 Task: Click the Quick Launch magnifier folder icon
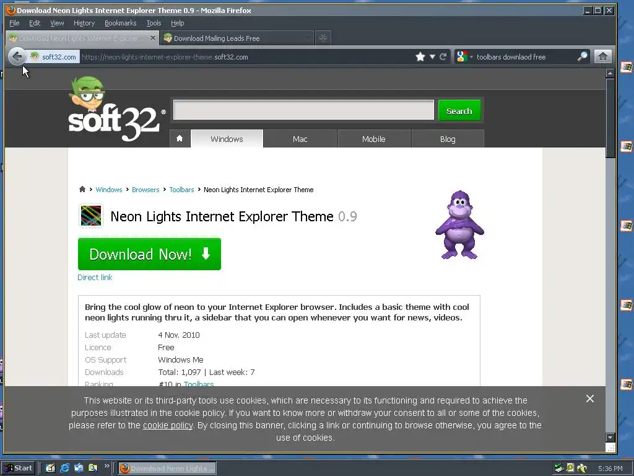[93, 468]
